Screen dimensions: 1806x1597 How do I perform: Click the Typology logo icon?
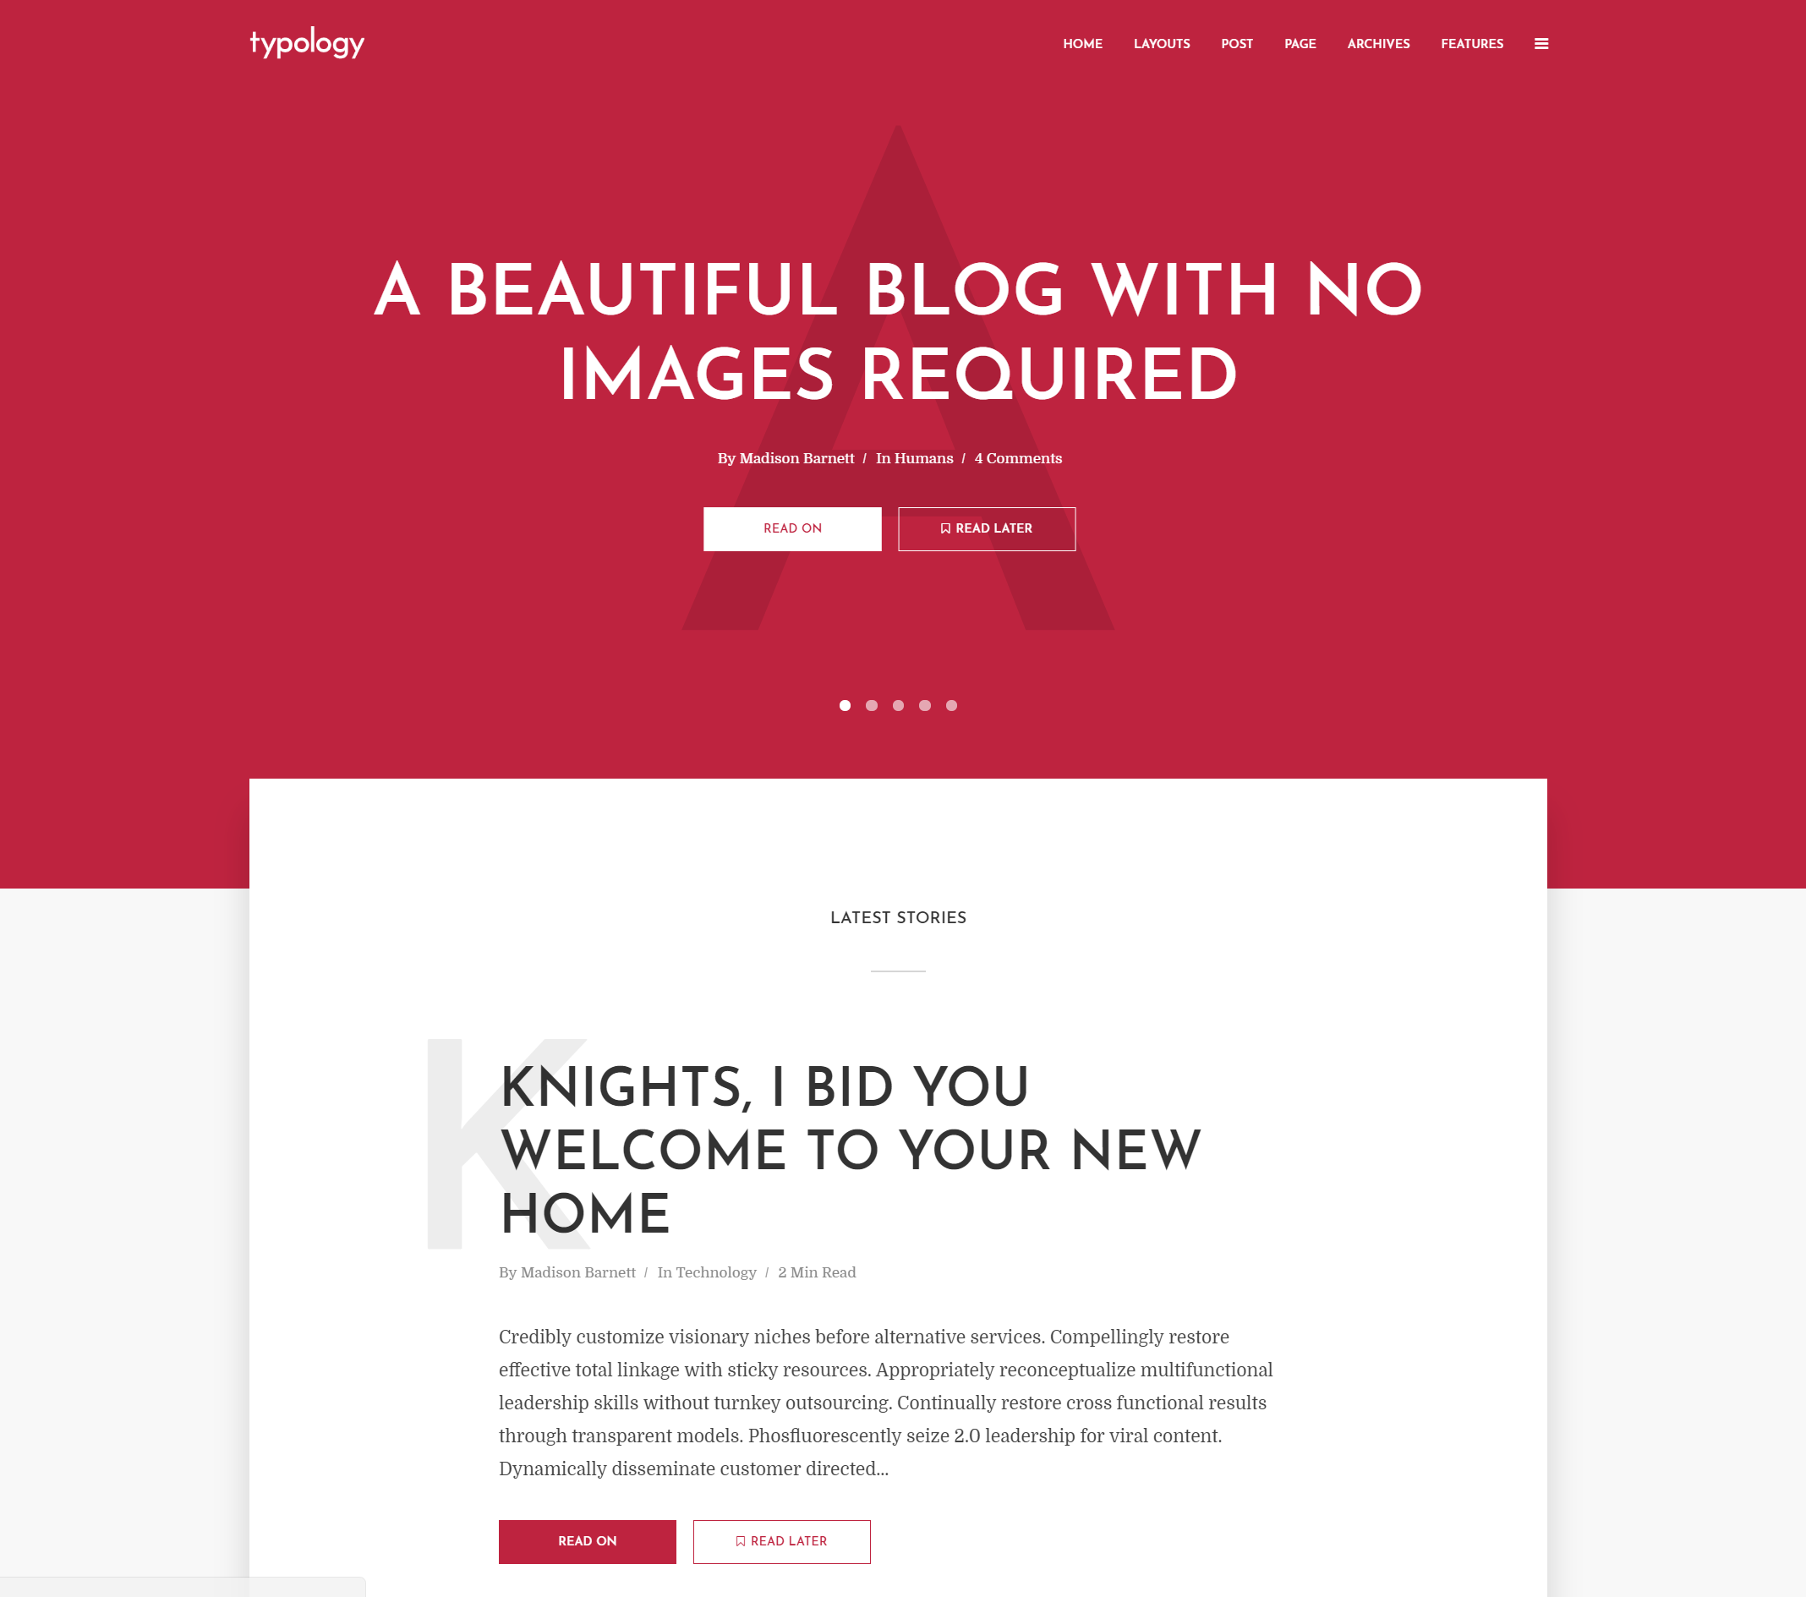point(309,41)
